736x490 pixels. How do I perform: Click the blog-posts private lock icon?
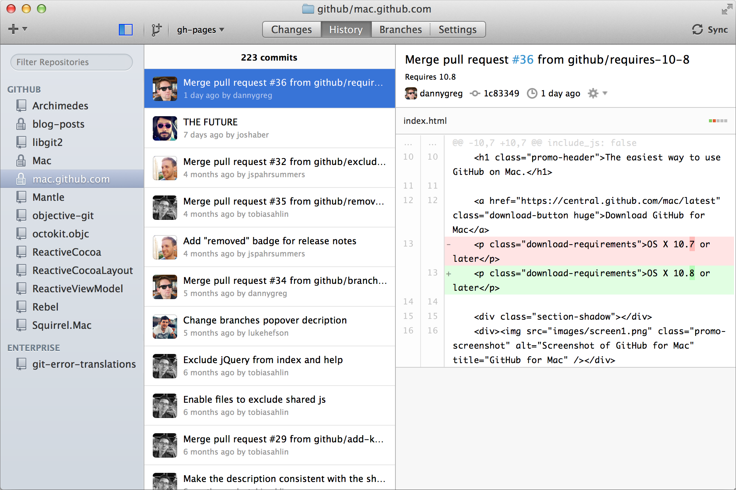(21, 123)
